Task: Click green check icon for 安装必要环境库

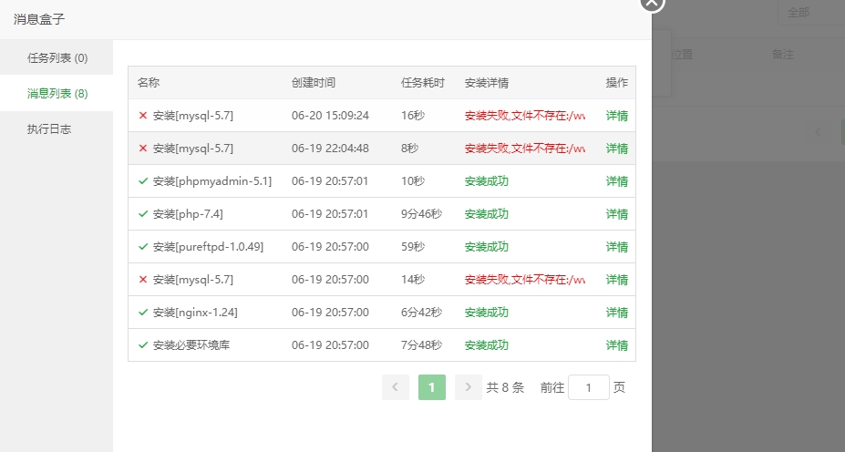Action: tap(143, 345)
